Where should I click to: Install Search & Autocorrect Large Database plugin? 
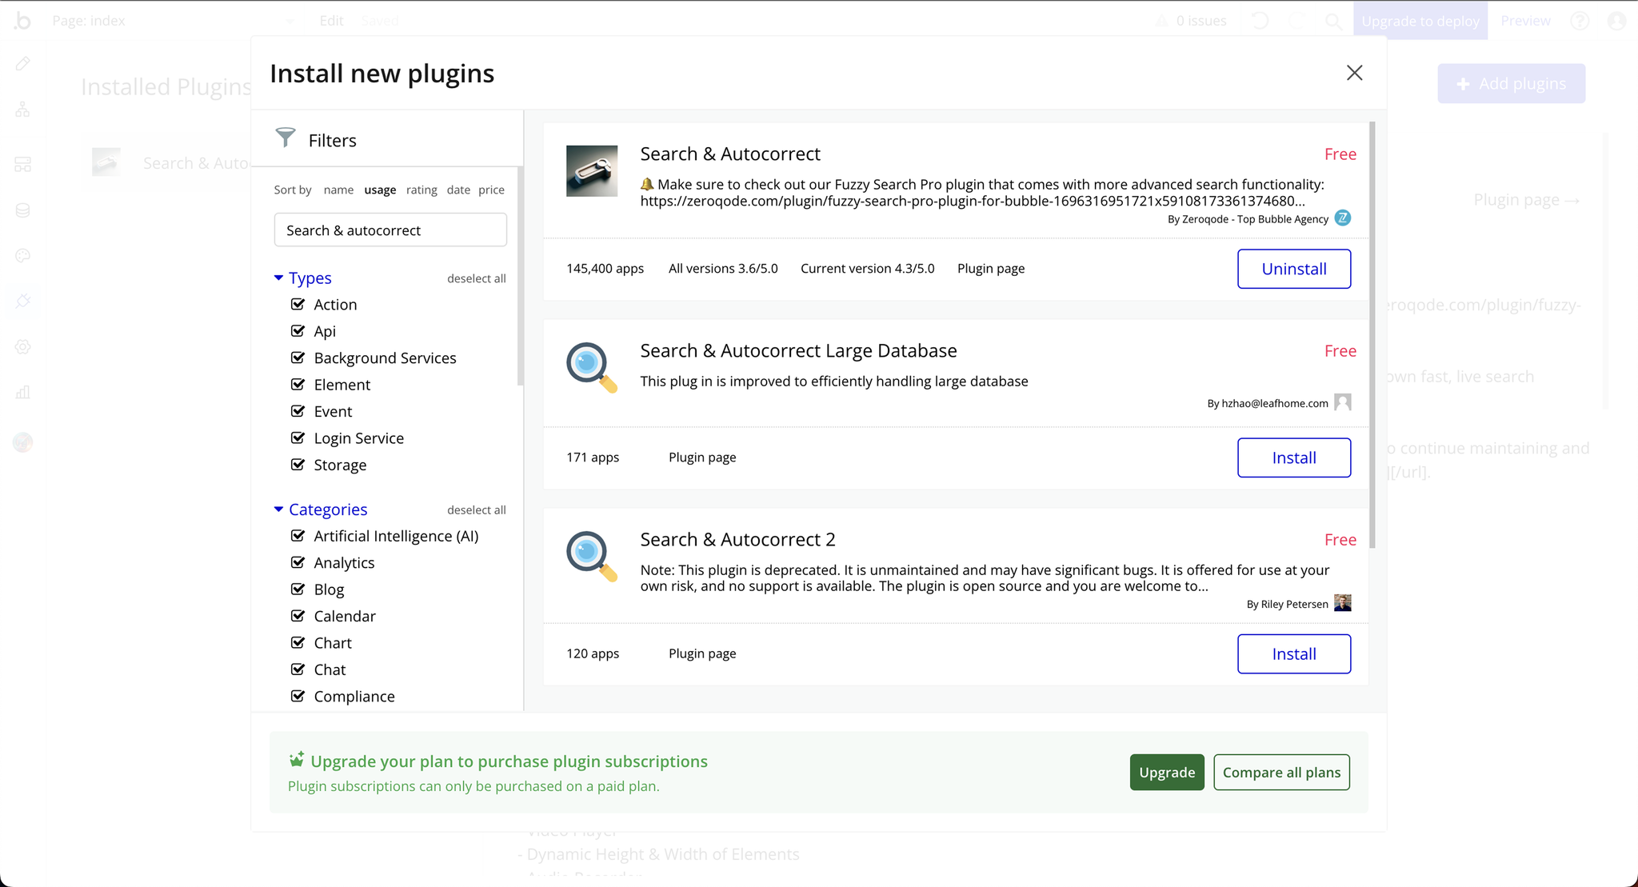[1293, 457]
